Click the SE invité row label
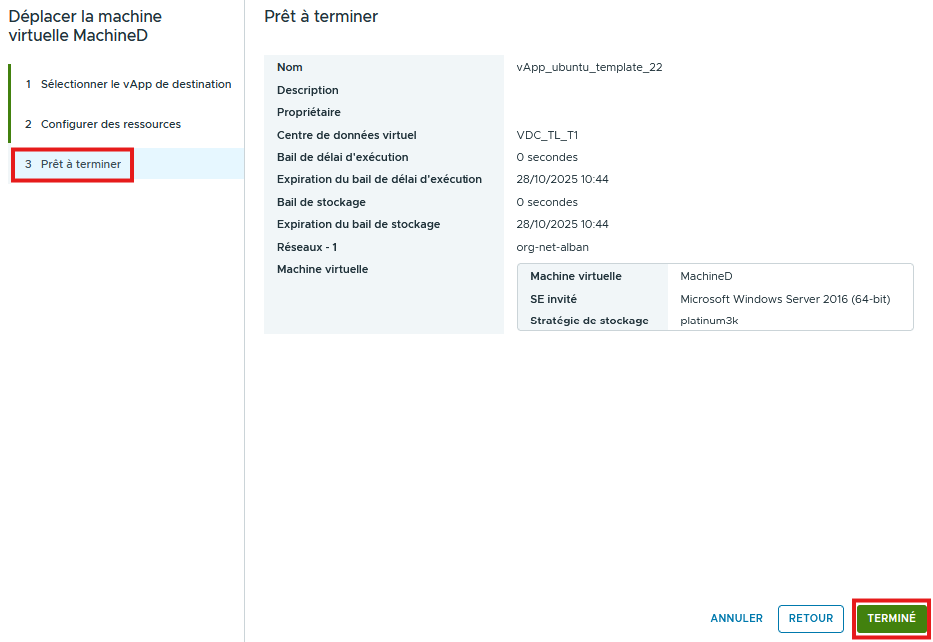The image size is (933, 642). coord(553,299)
